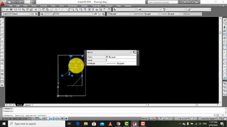Click the Quick Properties customize icon
Viewport: 227px width, 127px height.
pyautogui.click(x=134, y=52)
